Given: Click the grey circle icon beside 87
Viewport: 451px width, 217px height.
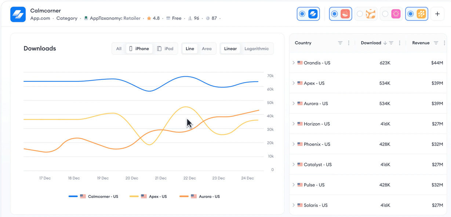Looking at the screenshot, I should (208, 18).
